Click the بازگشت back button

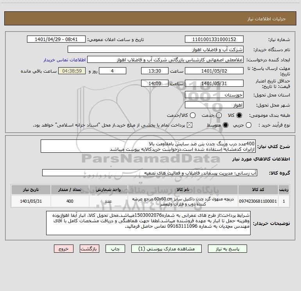click(x=90, y=249)
